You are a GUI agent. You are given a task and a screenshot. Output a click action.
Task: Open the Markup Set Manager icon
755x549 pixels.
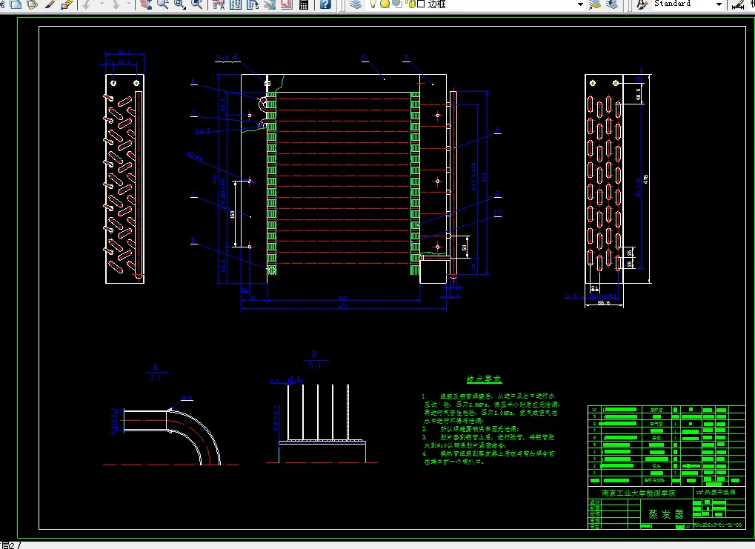tap(286, 4)
